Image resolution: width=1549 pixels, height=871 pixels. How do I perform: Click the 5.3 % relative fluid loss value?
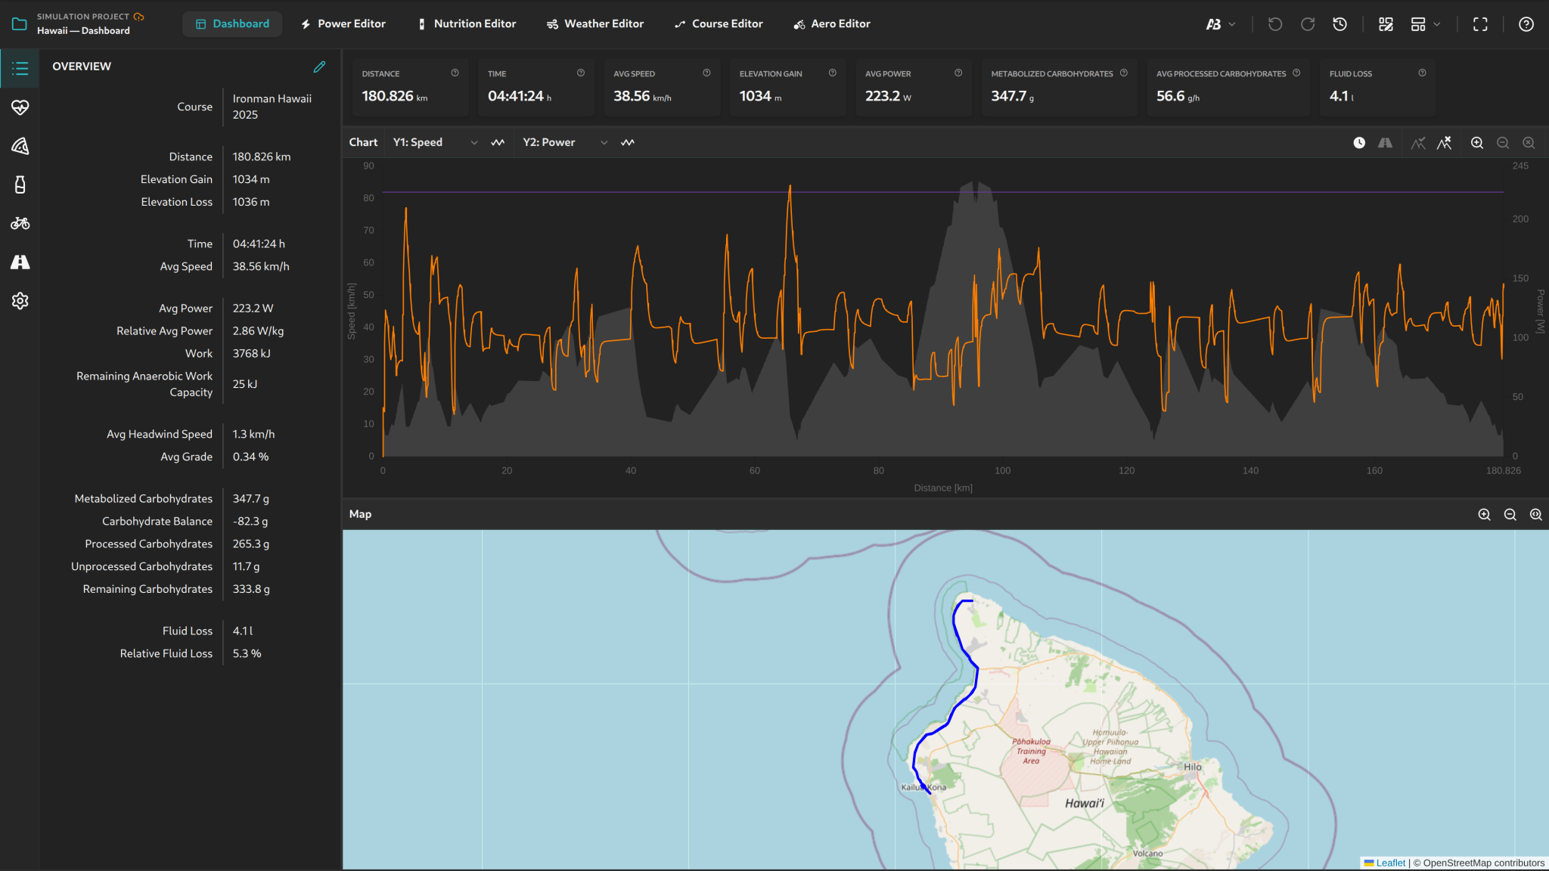pos(247,654)
